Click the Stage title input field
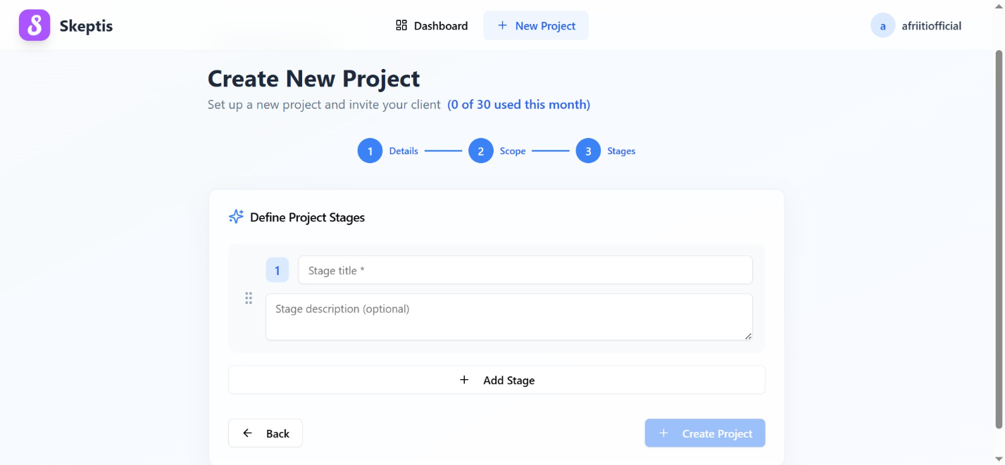 [525, 269]
